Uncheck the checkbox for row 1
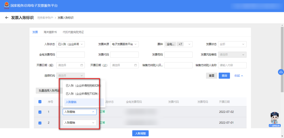The height and width of the screenshot is (138, 284). (40, 112)
